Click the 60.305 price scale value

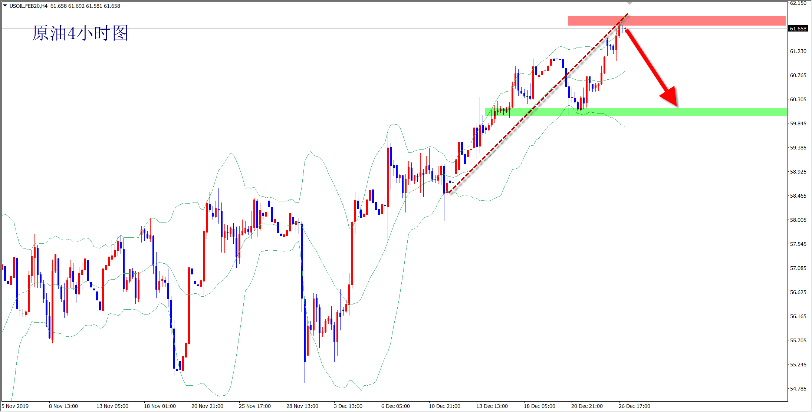coord(798,99)
